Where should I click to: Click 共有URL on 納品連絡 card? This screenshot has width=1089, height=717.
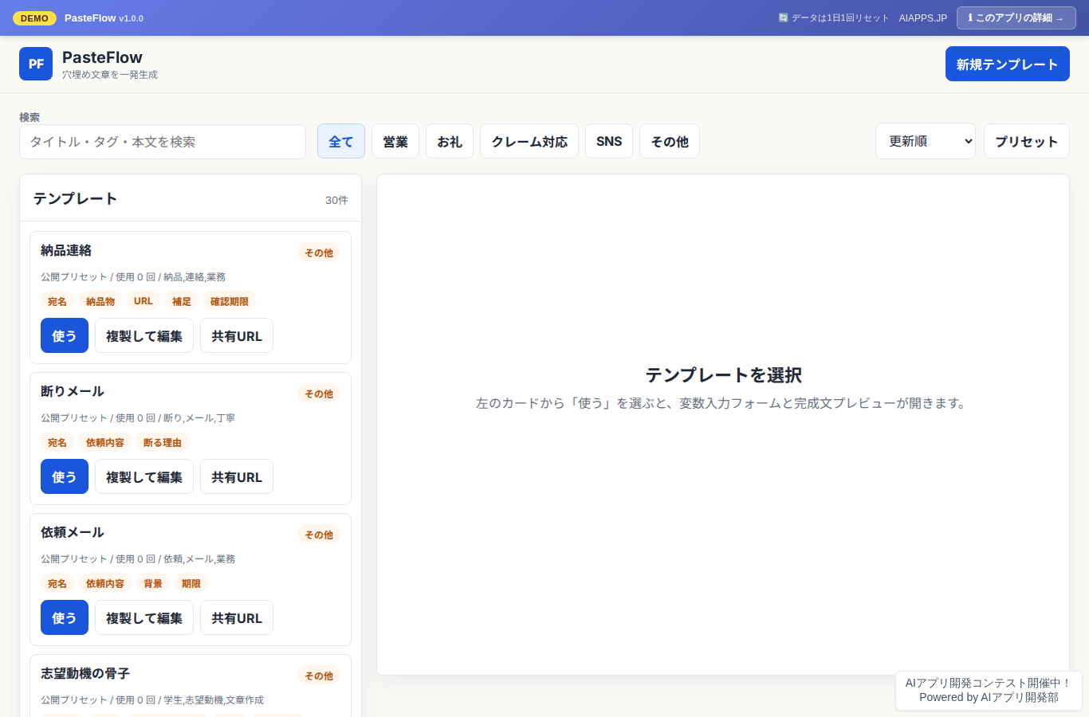(237, 335)
